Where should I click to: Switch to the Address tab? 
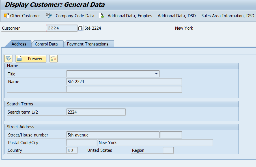click(x=19, y=44)
